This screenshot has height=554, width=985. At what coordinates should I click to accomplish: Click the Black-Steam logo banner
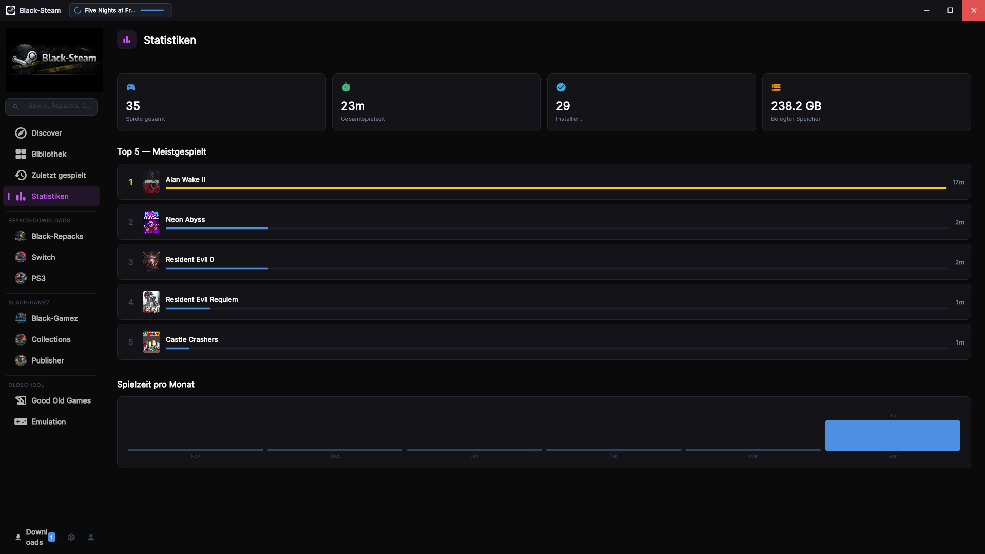pos(54,60)
